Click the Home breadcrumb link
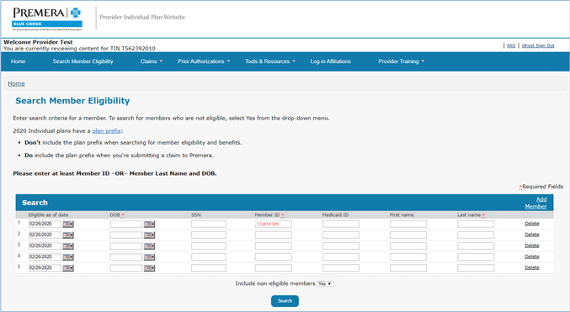Screen dimensions: 570x312 point(16,83)
